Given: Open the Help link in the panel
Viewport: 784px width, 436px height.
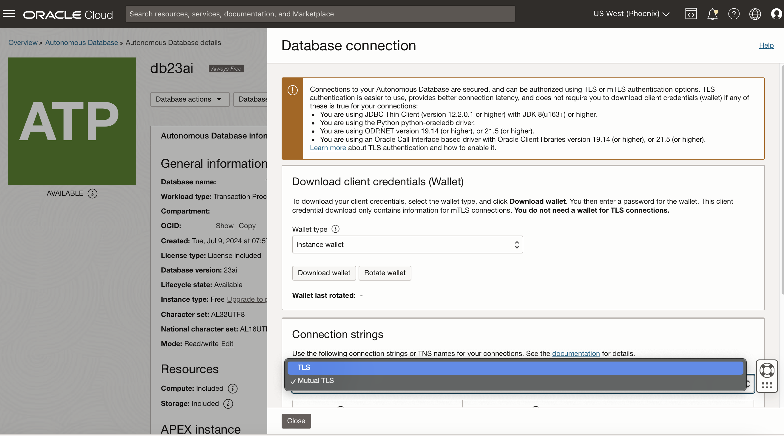Looking at the screenshot, I should pyautogui.click(x=766, y=45).
